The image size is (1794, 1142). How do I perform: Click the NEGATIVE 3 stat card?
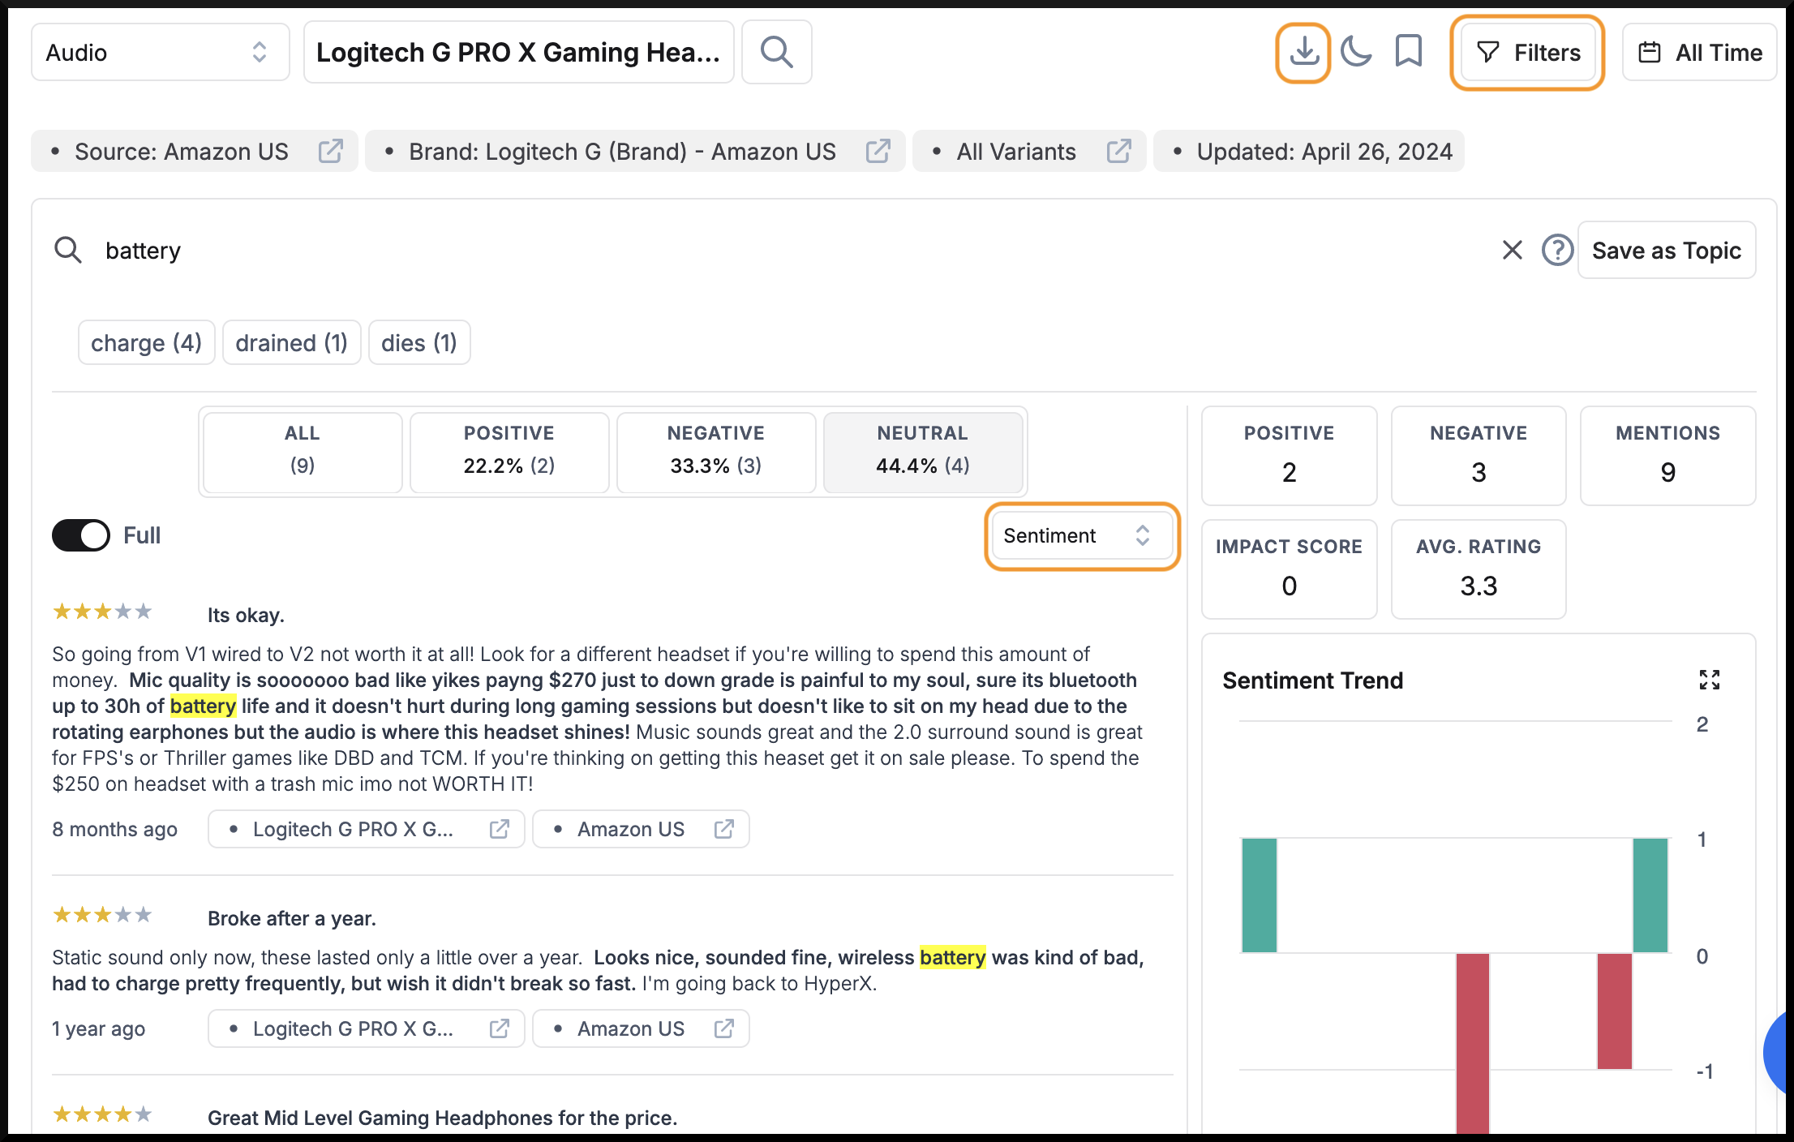1479,455
